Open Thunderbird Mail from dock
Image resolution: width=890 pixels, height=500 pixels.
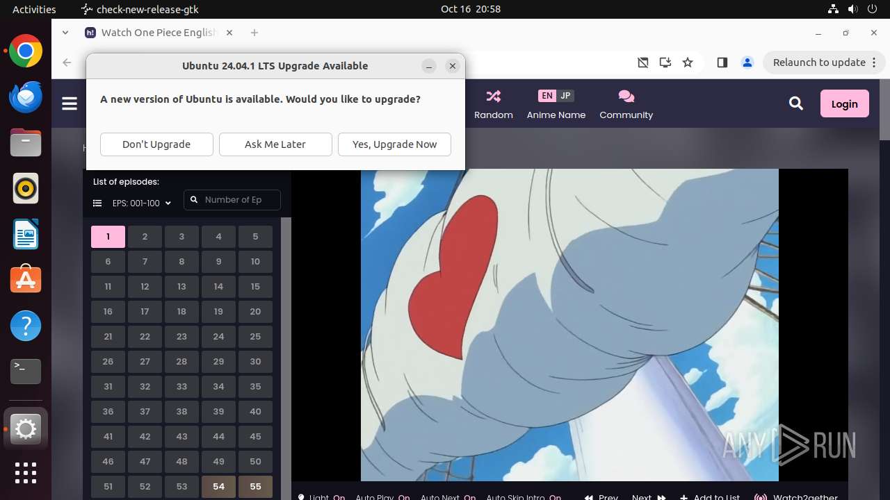26,97
